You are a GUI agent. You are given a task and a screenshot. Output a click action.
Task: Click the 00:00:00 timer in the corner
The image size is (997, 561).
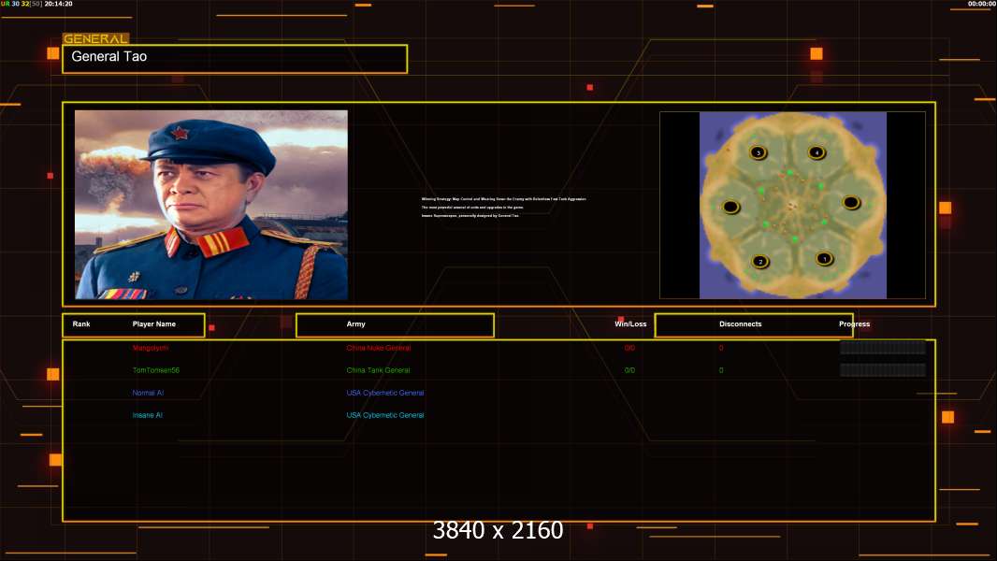pos(982,4)
